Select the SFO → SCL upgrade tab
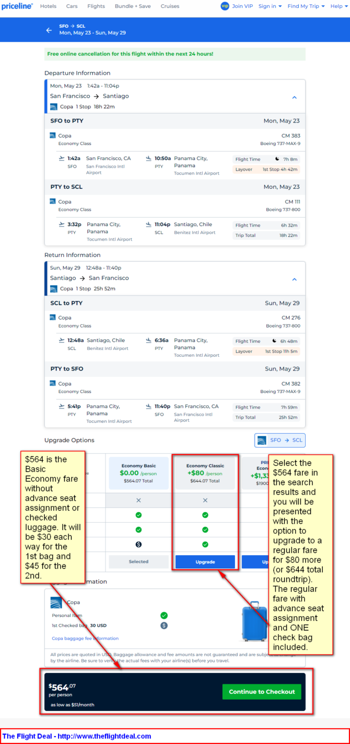350x744 pixels. [x=280, y=441]
